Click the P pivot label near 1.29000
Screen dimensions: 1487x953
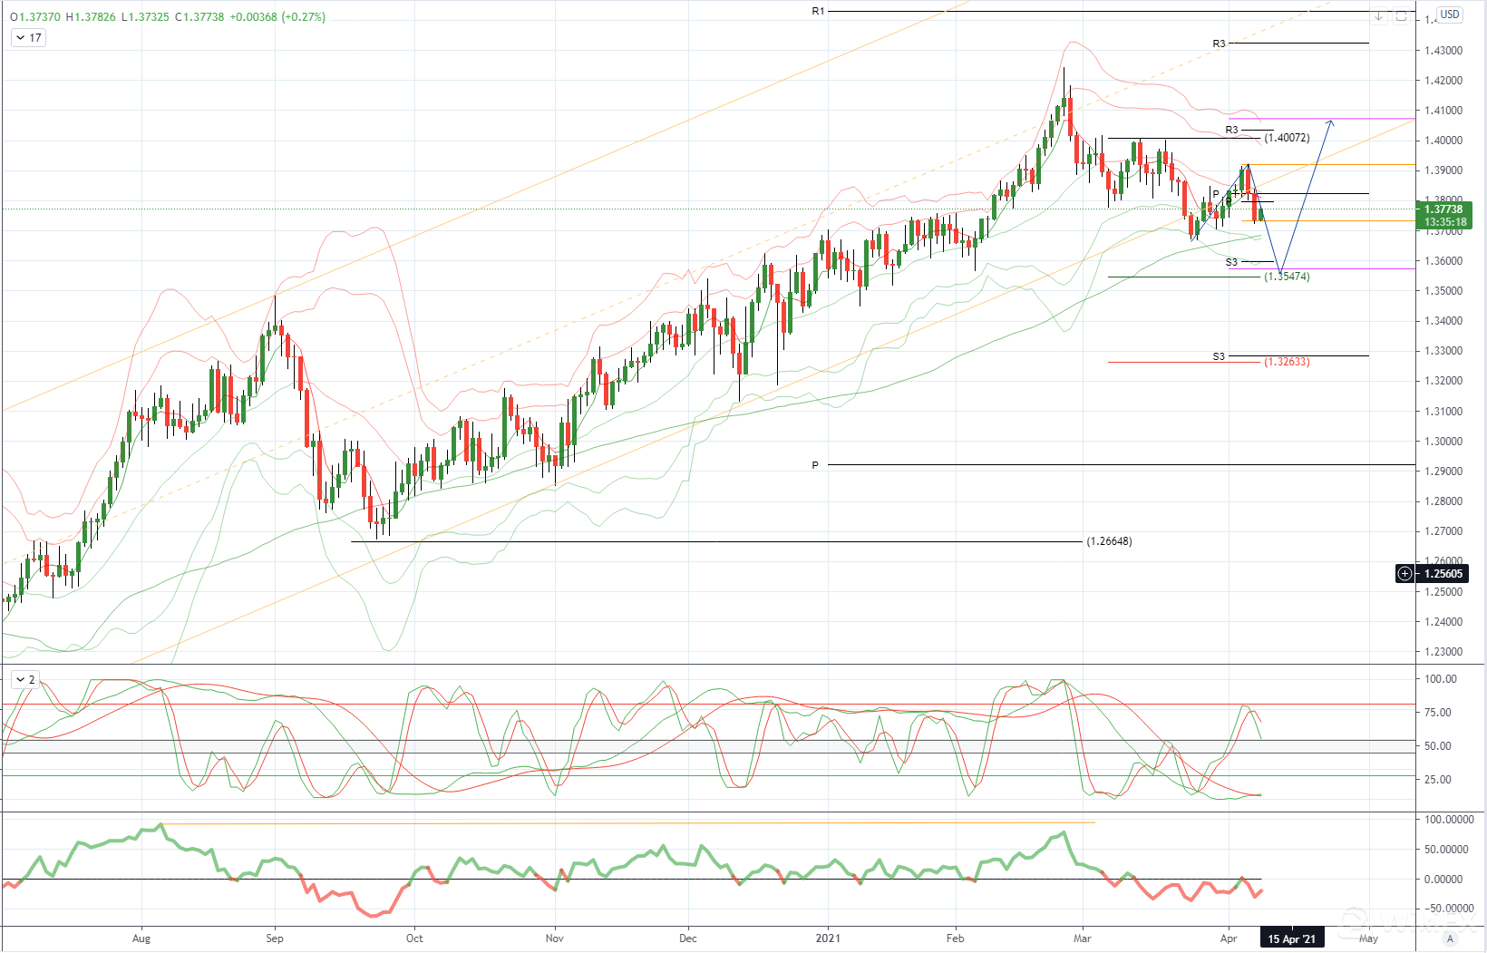click(x=815, y=465)
